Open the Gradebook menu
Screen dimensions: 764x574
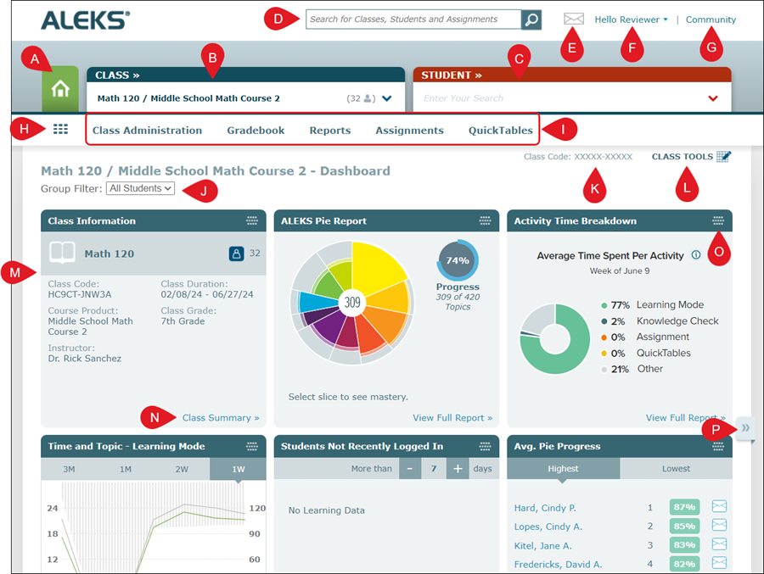(x=256, y=131)
